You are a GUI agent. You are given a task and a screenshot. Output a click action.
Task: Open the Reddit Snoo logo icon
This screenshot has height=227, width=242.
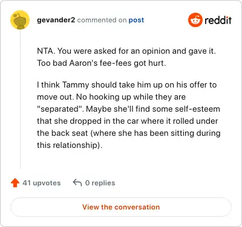(195, 20)
